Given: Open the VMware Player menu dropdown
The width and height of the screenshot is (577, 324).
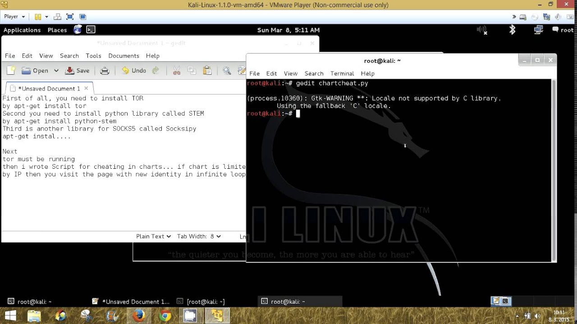Looking at the screenshot, I should coord(14,17).
